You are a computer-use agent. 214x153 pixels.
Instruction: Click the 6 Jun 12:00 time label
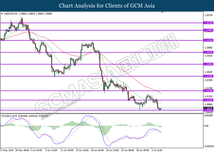click(x=51, y=150)
